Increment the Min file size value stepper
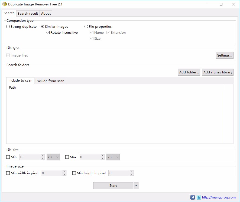240x202 pixels. pos(43,156)
